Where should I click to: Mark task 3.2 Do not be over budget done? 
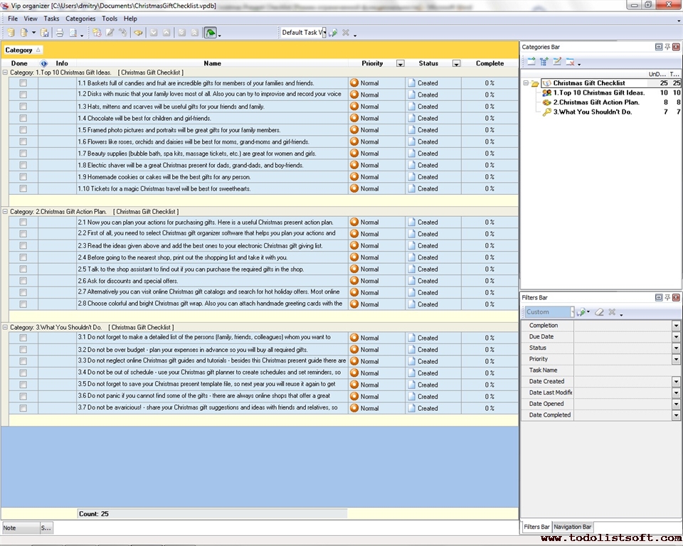23,349
